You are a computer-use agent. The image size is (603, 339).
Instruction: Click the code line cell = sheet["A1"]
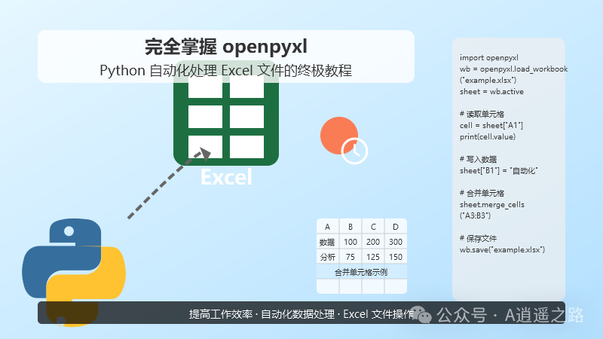coord(491,125)
